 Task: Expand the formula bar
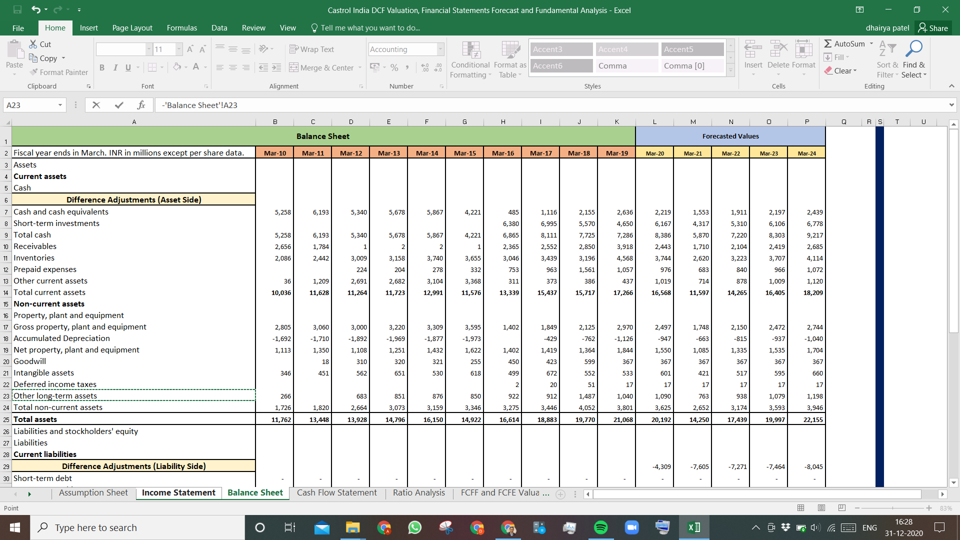951,105
